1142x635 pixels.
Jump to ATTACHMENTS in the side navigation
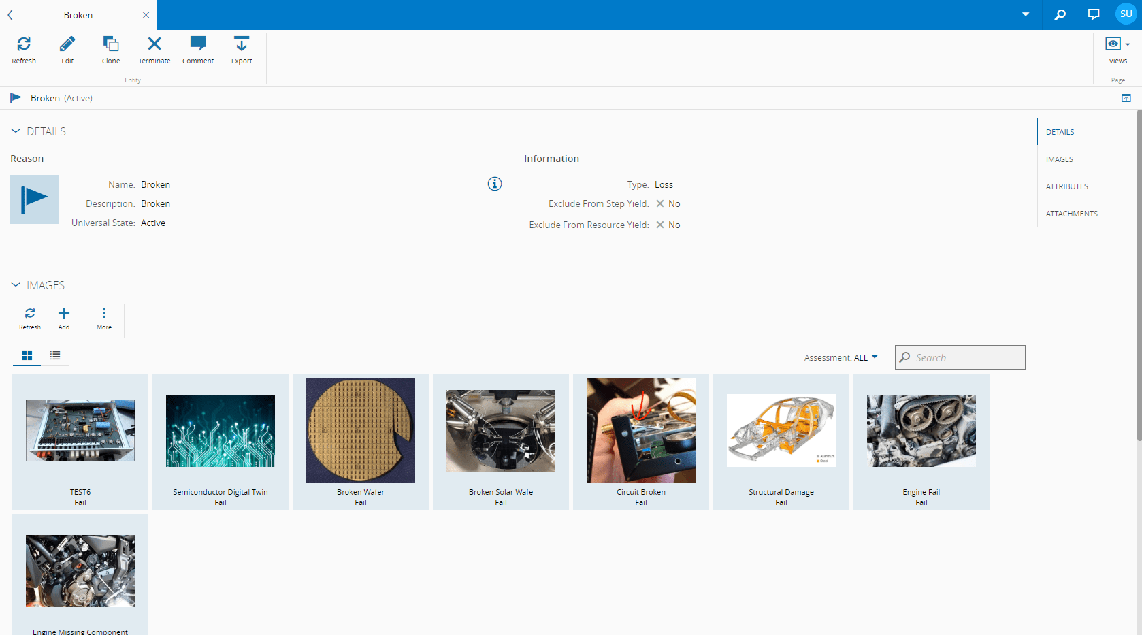tap(1071, 214)
